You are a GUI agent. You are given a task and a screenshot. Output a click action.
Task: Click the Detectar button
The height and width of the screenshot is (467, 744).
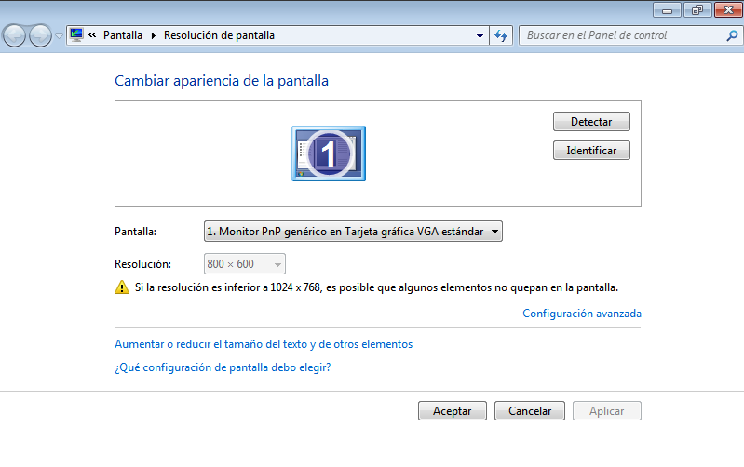click(591, 121)
